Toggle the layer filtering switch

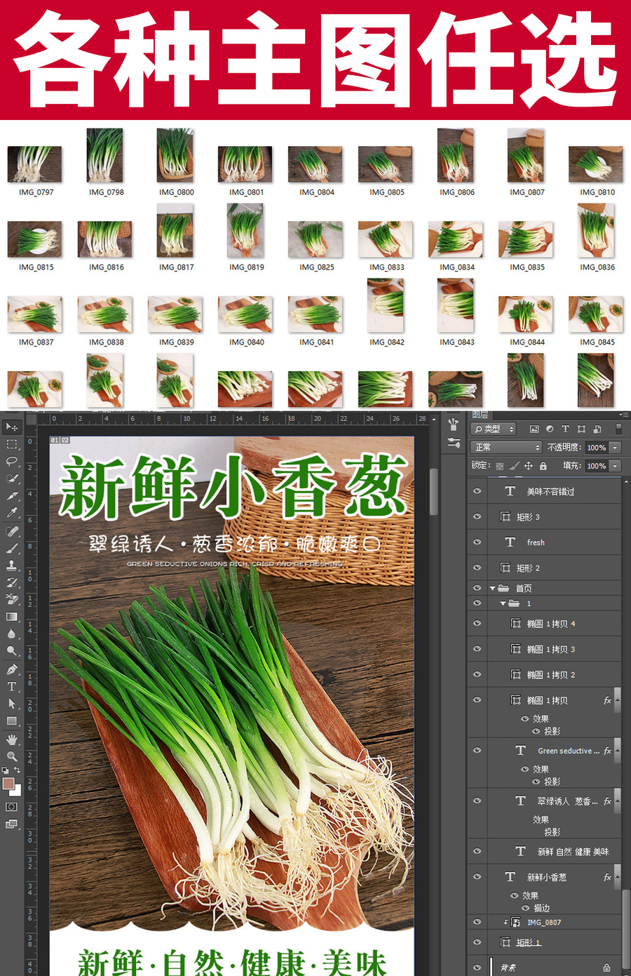pos(618,429)
